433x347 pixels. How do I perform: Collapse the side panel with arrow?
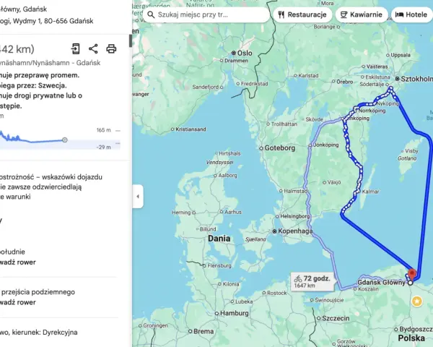(138, 197)
